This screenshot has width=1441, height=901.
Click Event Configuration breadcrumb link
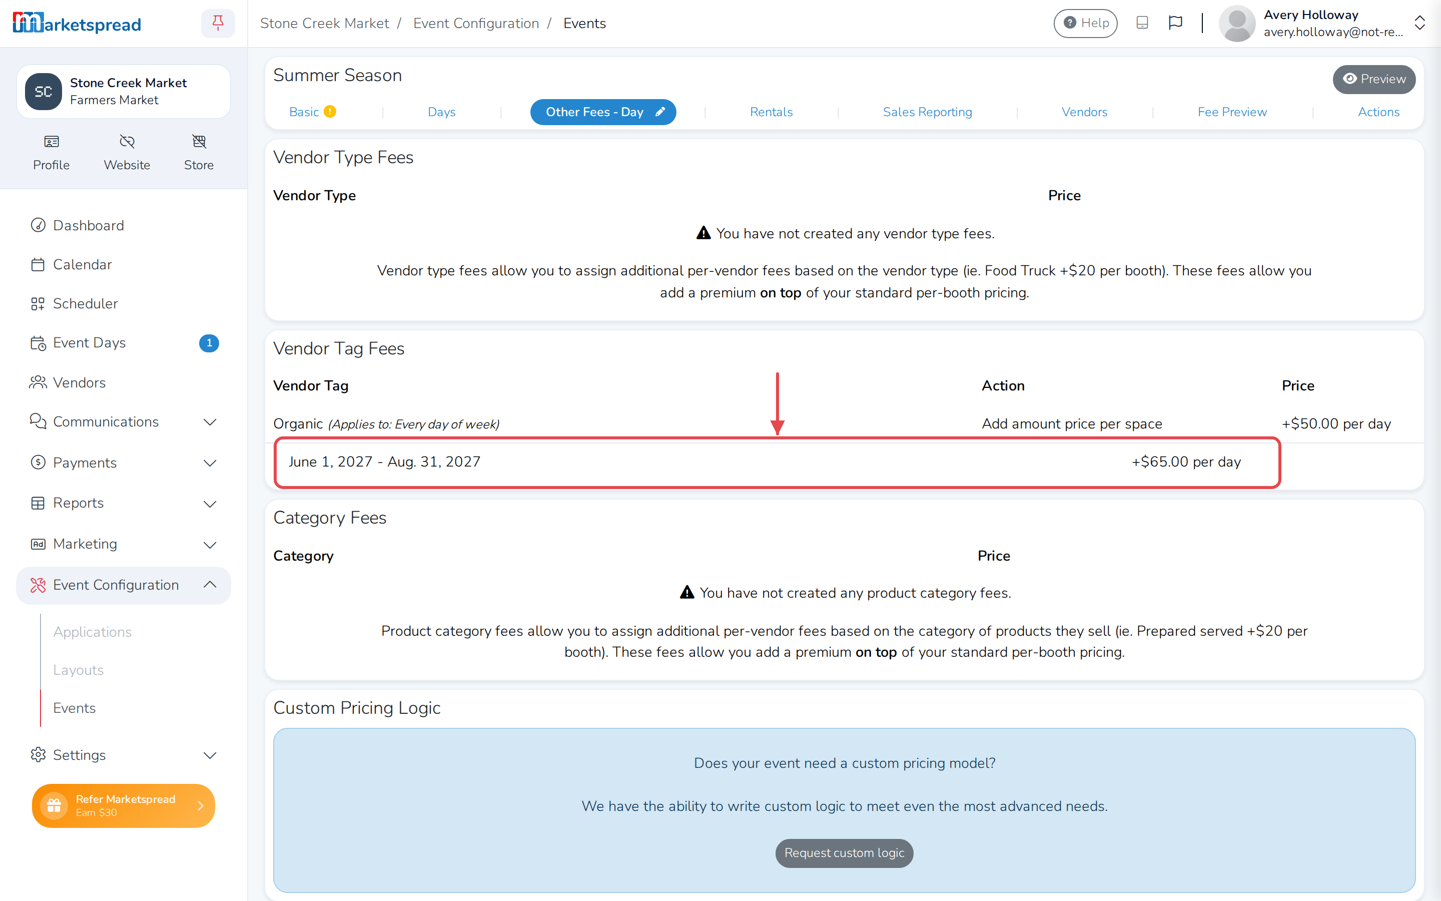click(476, 23)
